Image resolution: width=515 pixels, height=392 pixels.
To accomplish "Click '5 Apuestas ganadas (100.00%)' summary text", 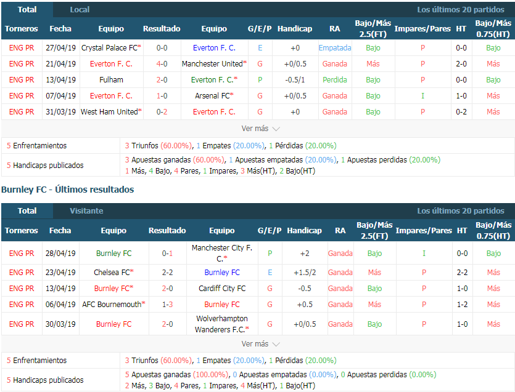I will [x=176, y=375].
